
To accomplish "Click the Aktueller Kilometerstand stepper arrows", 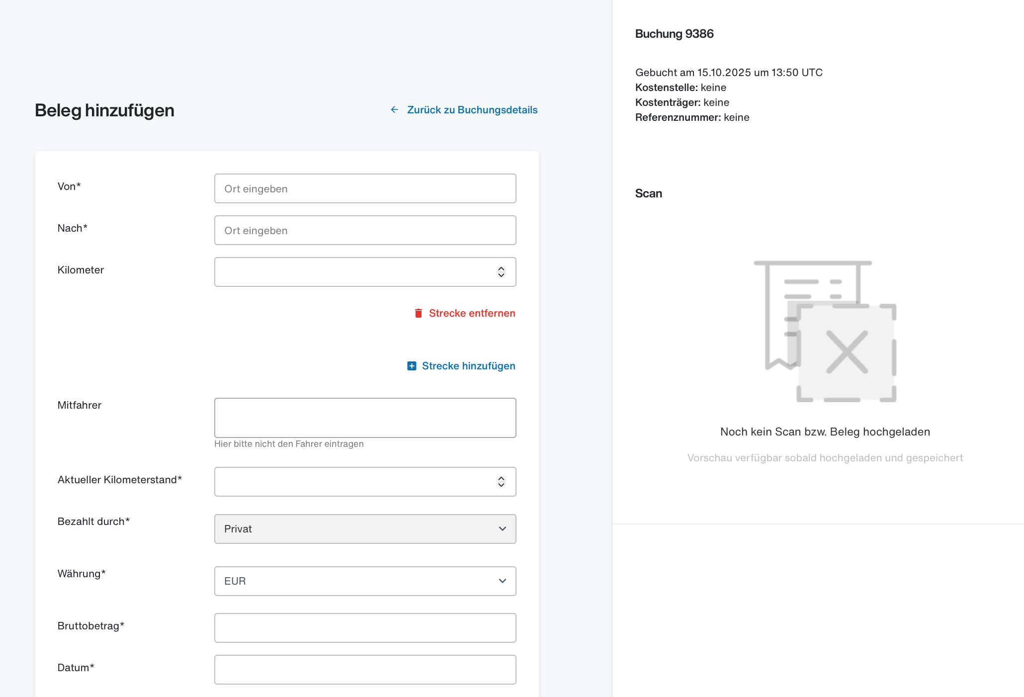I will tap(501, 482).
